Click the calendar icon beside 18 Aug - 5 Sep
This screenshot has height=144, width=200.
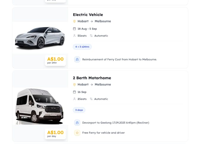(x=74, y=29)
